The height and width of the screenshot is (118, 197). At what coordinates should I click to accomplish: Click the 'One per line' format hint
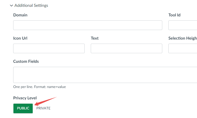pos(39,87)
